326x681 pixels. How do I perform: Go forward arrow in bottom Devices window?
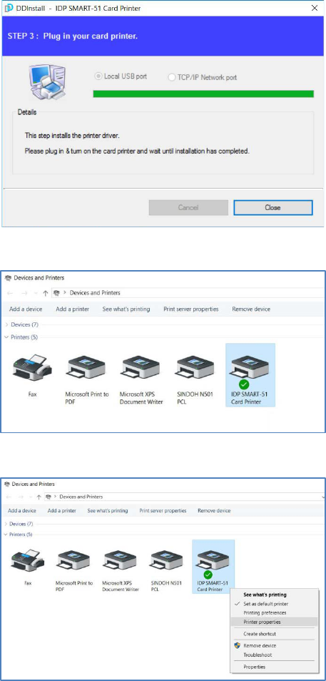pyautogui.click(x=20, y=497)
